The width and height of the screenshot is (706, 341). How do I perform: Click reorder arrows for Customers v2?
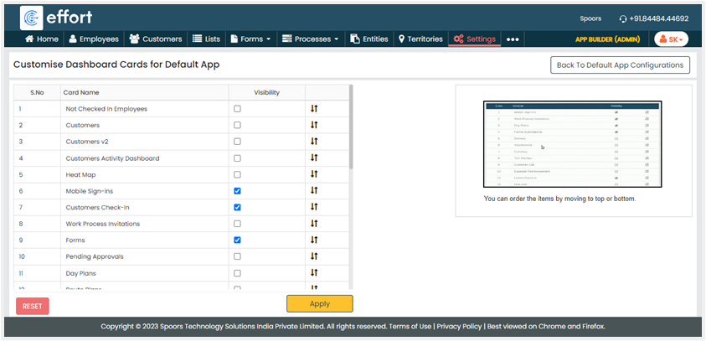(x=314, y=142)
